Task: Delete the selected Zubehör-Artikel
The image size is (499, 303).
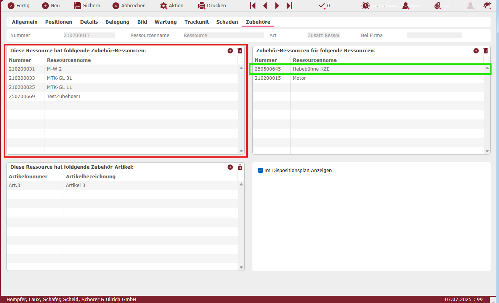Action: tap(240, 167)
